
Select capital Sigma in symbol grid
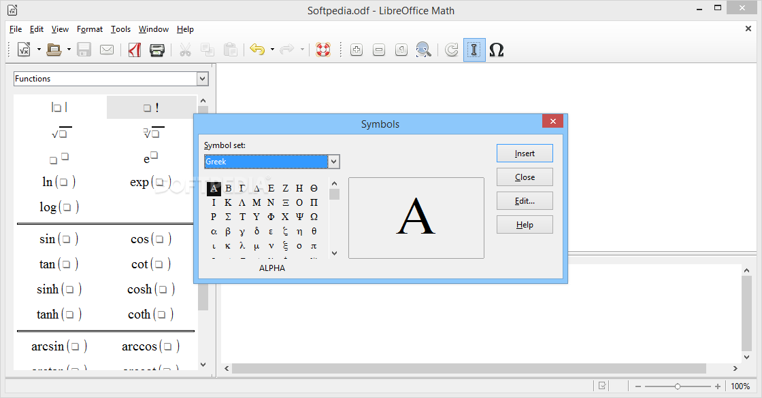[228, 217]
